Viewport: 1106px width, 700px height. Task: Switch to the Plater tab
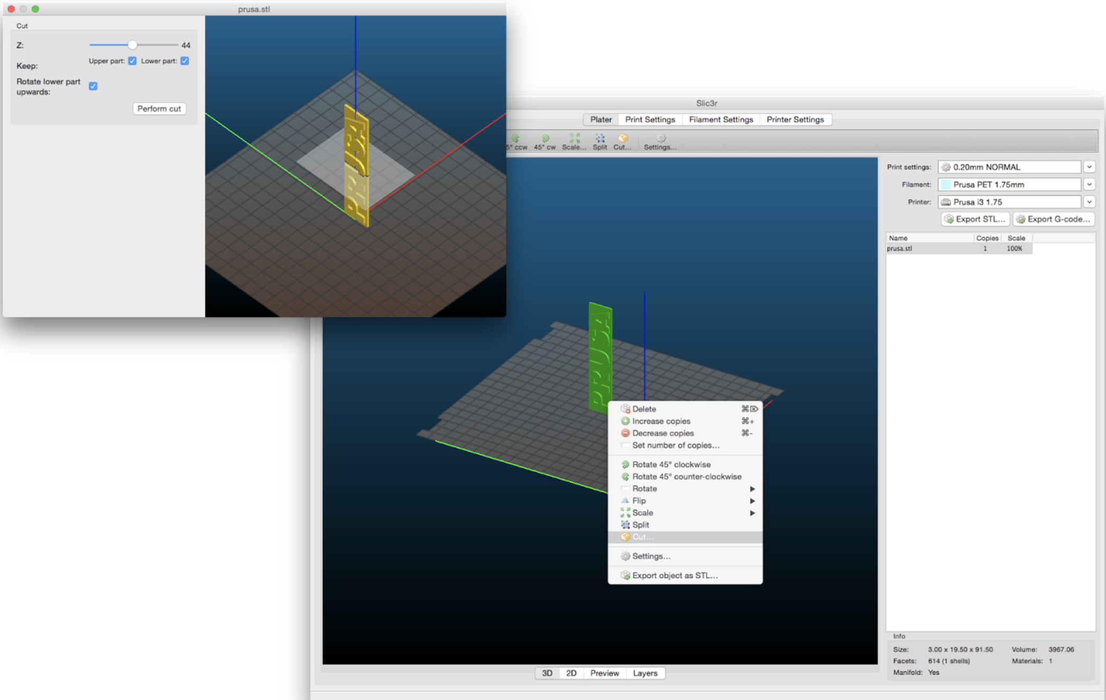tap(601, 119)
